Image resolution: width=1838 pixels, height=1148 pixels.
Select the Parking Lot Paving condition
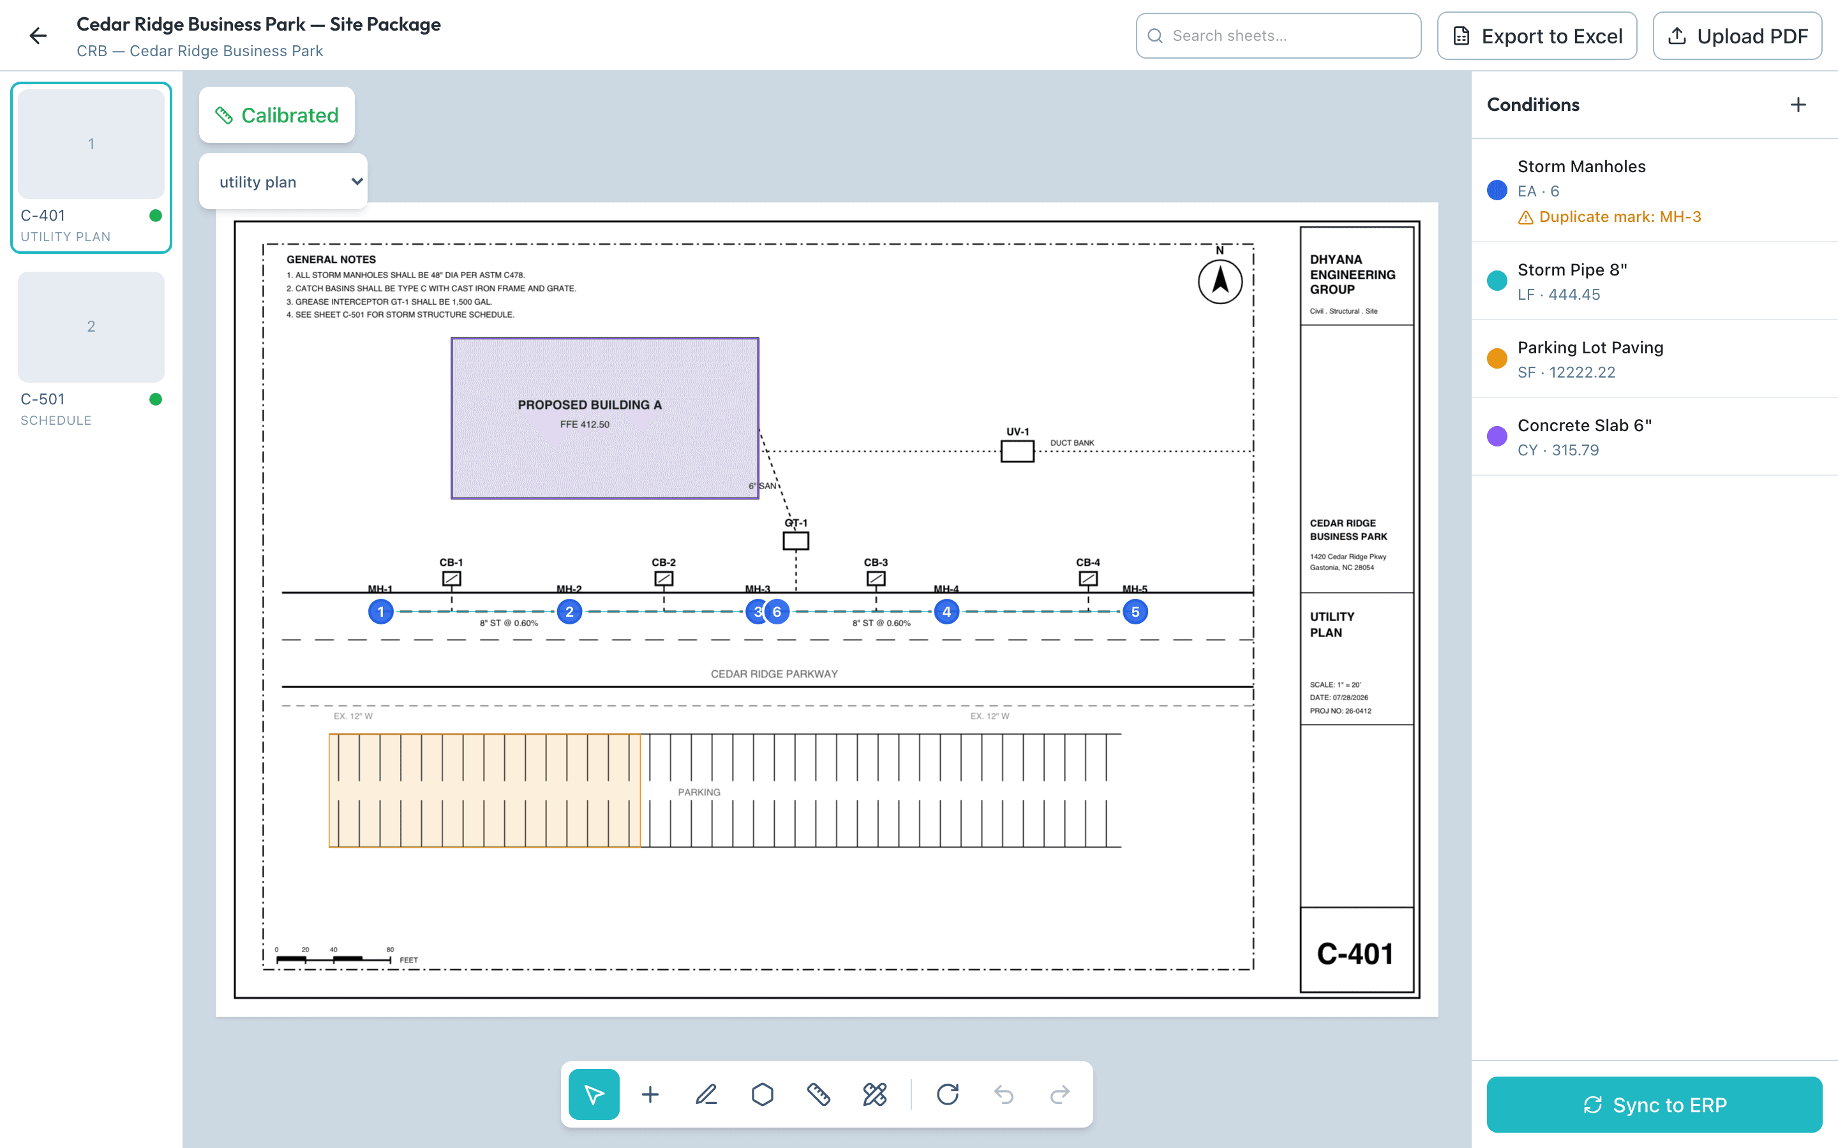pos(1654,359)
